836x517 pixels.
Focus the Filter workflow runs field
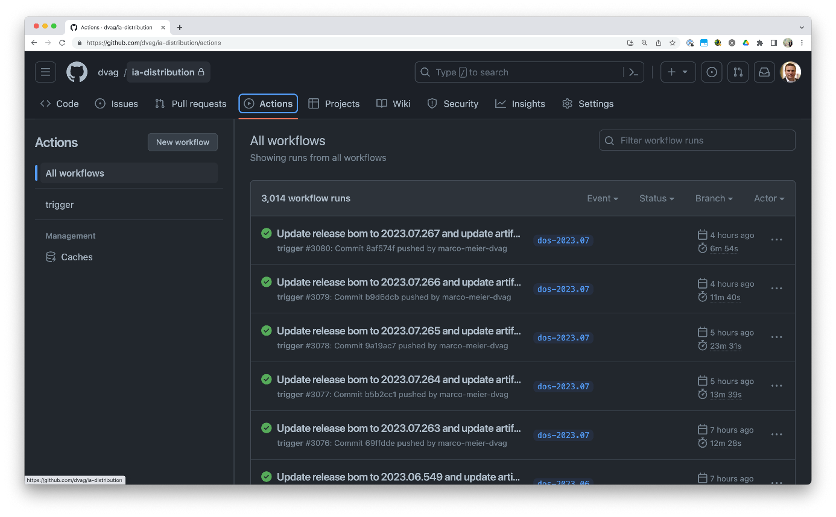pos(697,140)
